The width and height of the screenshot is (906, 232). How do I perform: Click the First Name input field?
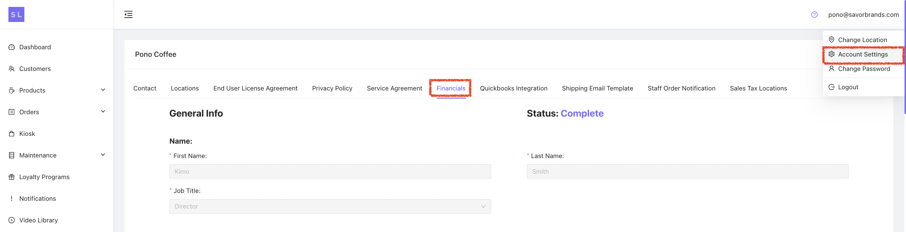tap(330, 172)
